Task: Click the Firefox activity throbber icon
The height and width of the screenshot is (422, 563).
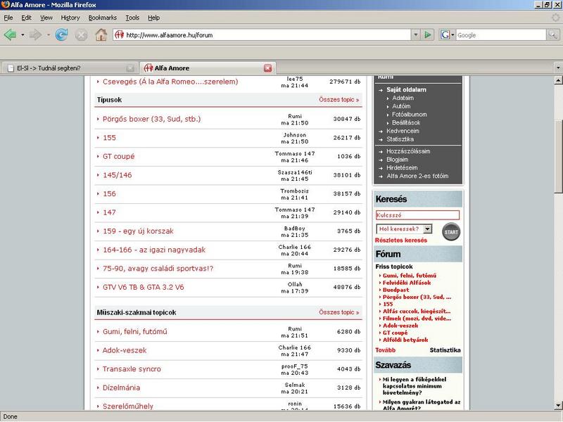Action: pyautogui.click(x=555, y=18)
